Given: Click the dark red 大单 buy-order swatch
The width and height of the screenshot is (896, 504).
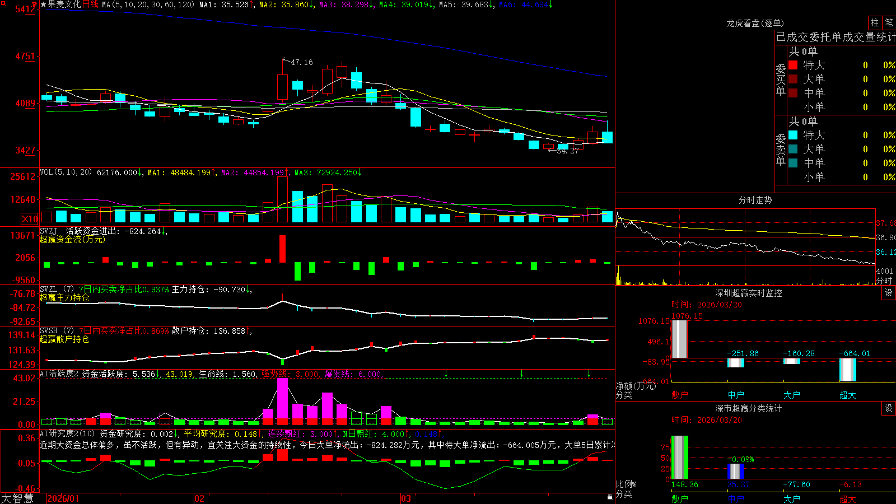Looking at the screenshot, I should pos(793,79).
